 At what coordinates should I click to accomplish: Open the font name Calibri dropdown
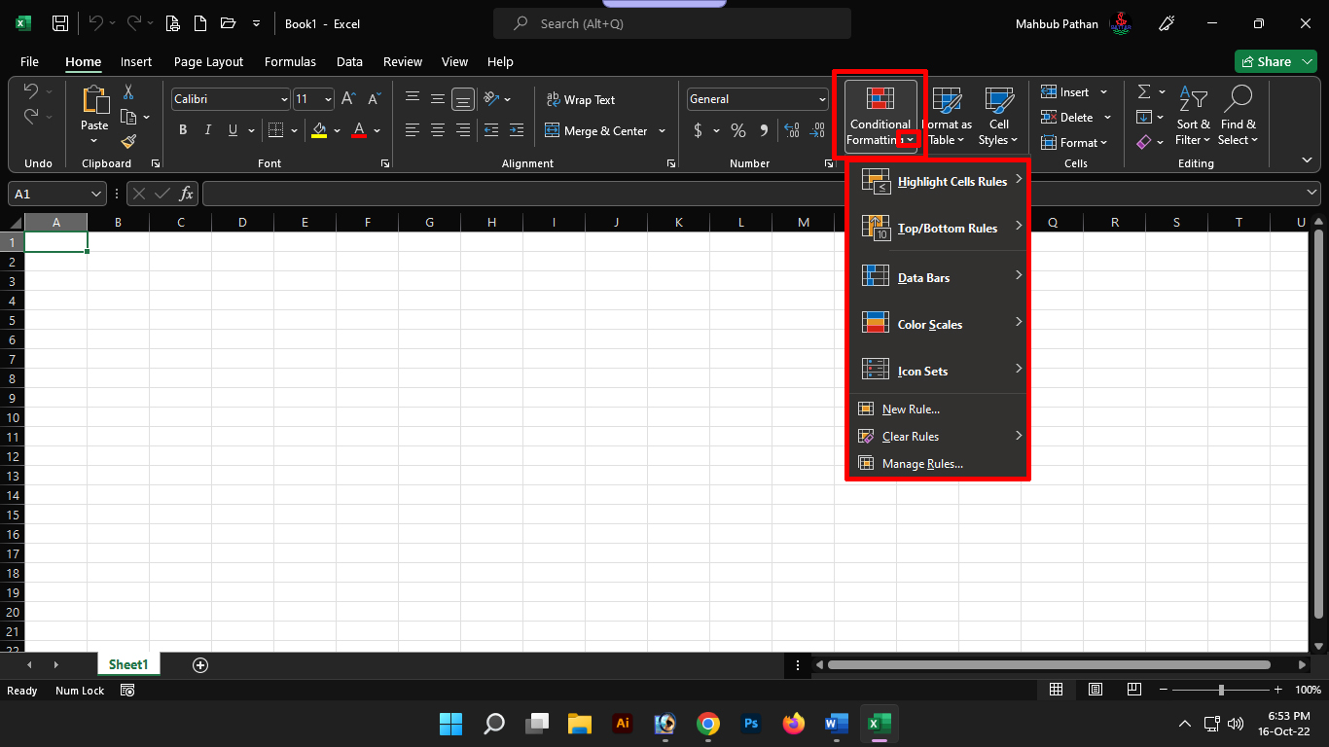(x=284, y=99)
